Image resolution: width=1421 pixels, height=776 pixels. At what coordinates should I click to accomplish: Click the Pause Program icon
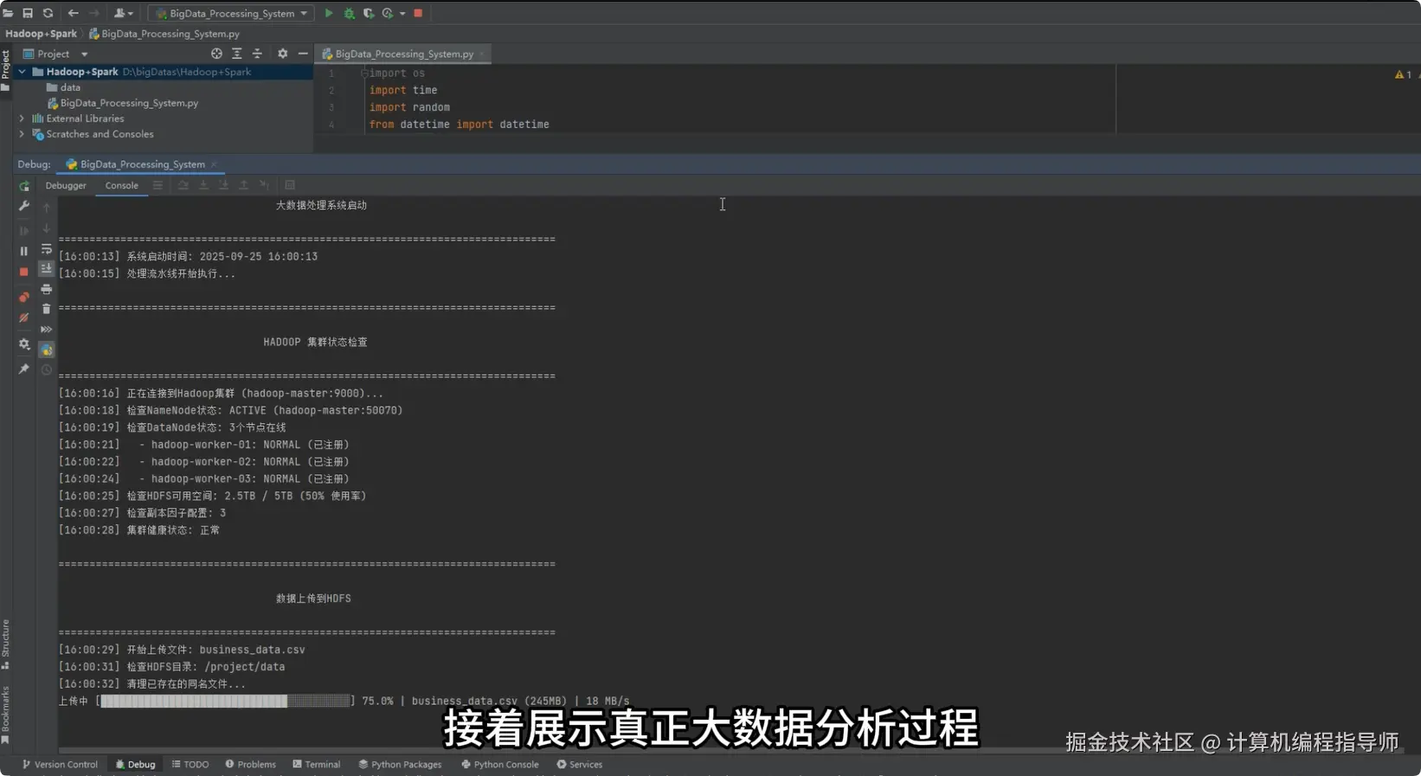24,251
